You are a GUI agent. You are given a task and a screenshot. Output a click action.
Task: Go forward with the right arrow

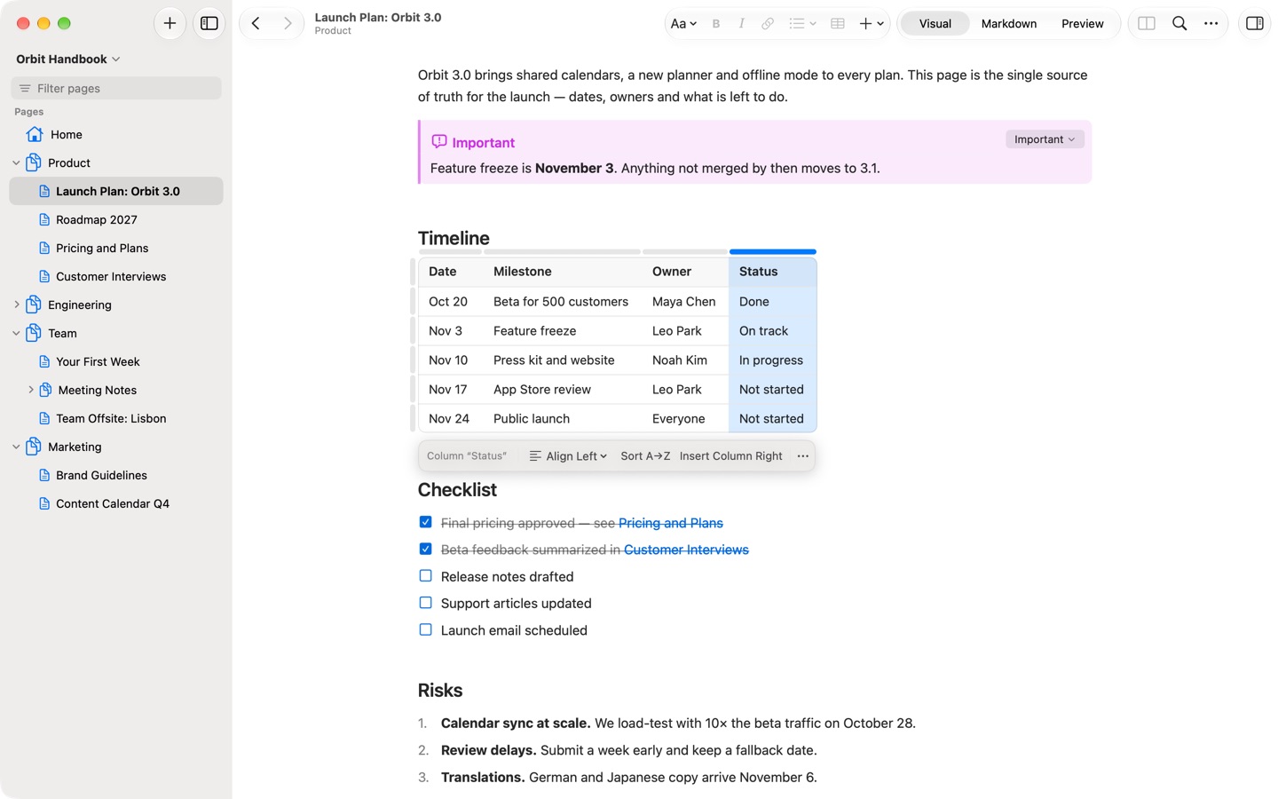click(x=288, y=23)
